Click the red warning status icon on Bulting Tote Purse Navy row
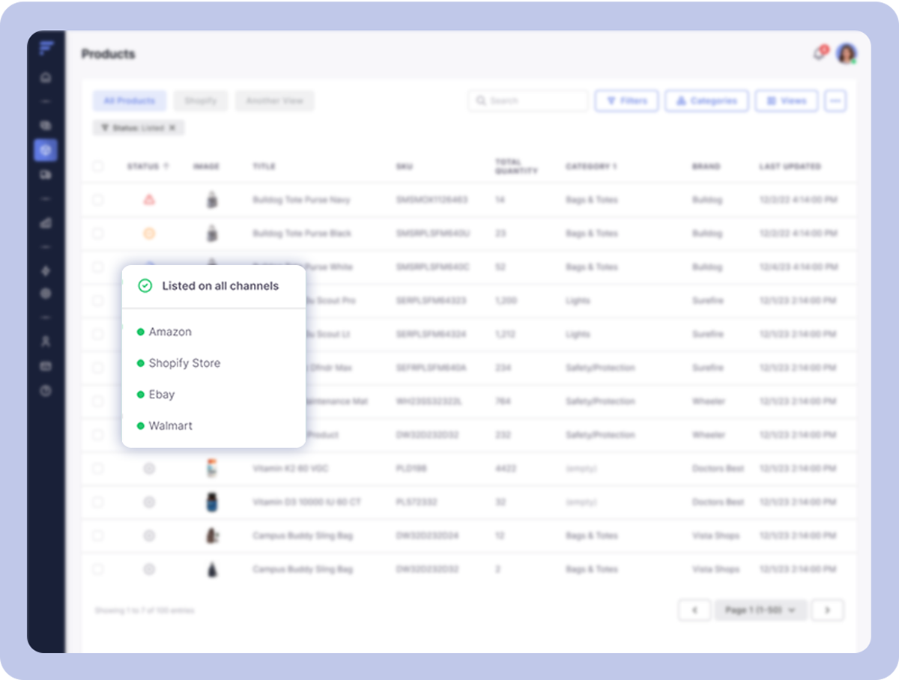The image size is (899, 680). (149, 199)
